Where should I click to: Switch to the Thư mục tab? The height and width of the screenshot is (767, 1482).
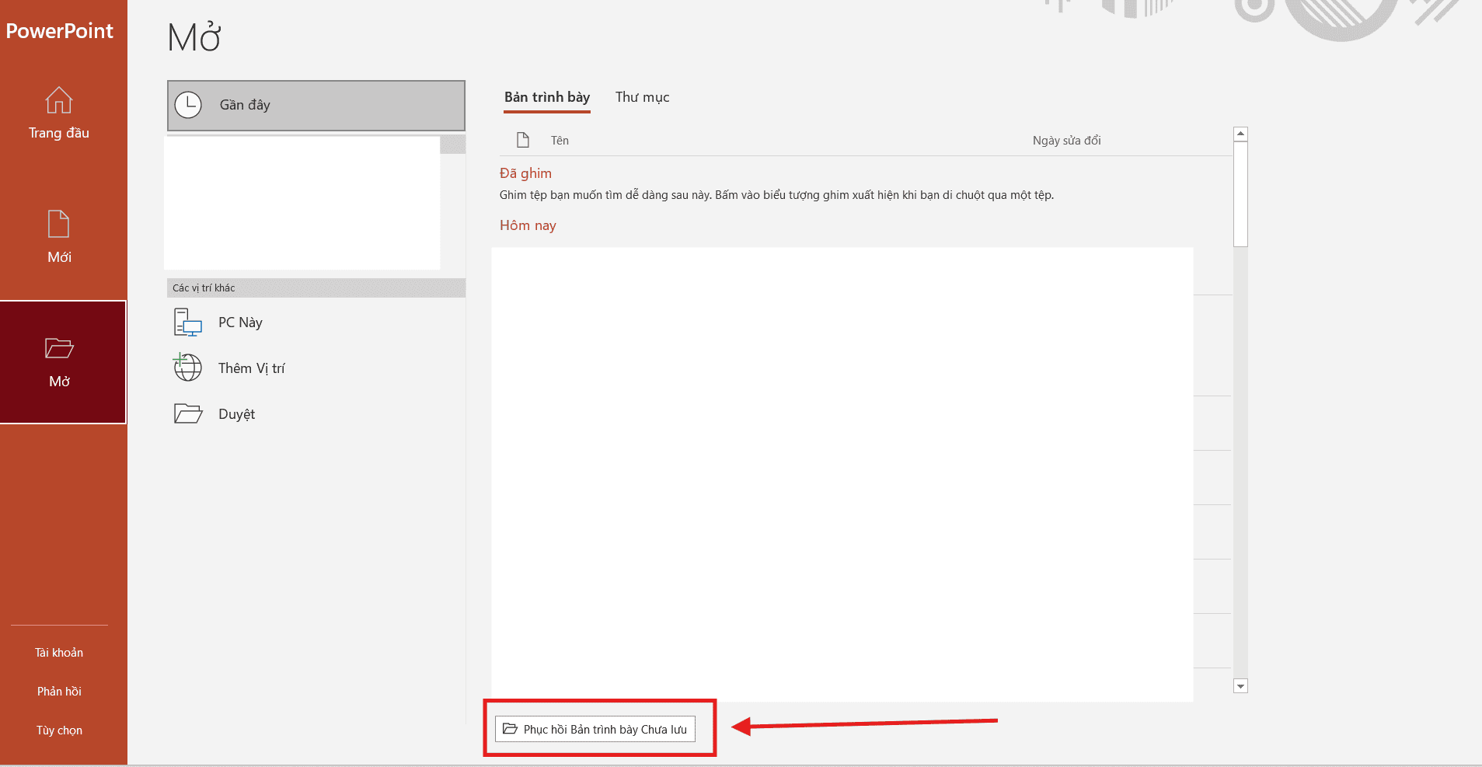point(642,97)
